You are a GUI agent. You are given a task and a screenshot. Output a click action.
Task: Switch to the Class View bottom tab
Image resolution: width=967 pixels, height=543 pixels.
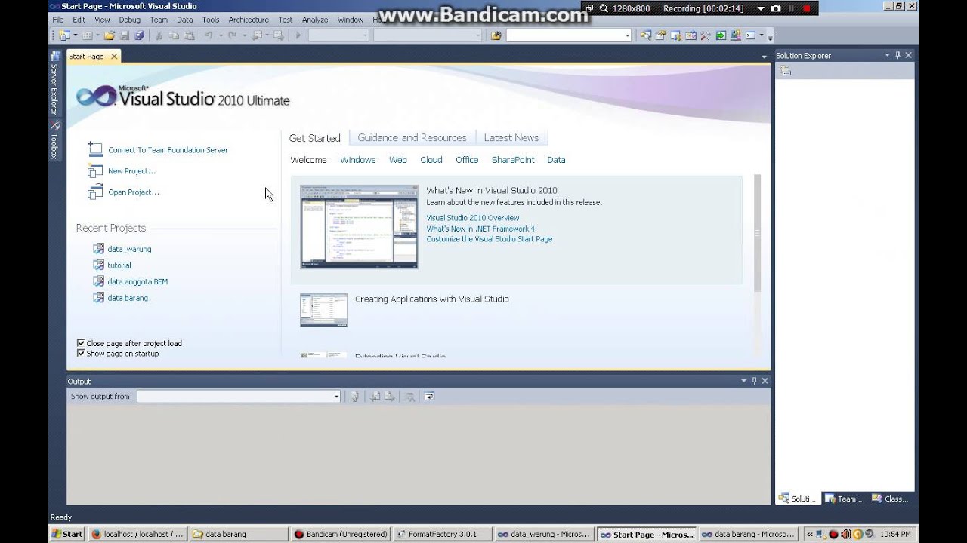pyautogui.click(x=890, y=499)
